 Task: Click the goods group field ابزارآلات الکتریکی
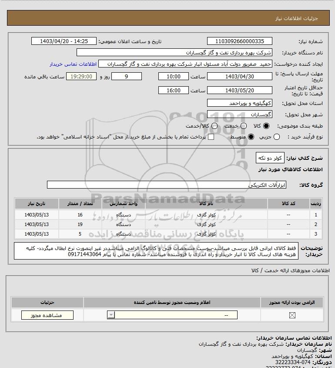(x=167, y=185)
